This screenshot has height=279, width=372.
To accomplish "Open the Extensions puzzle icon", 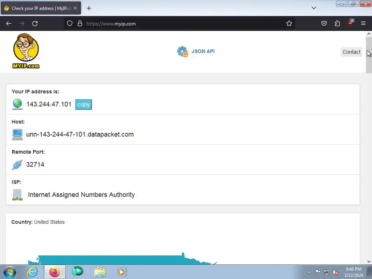I will point(337,24).
